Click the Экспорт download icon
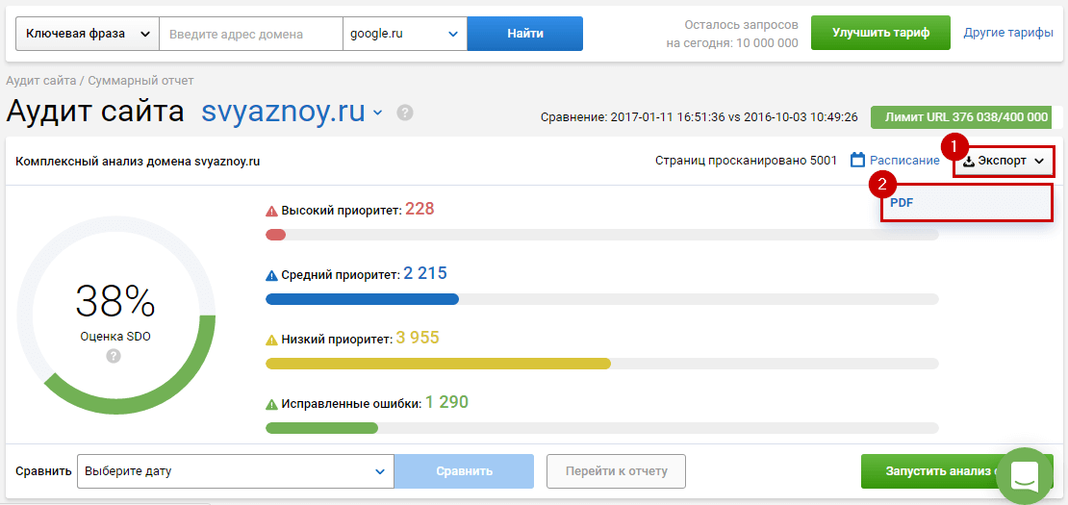Viewport: 1068px width, 505px height. pos(969,162)
